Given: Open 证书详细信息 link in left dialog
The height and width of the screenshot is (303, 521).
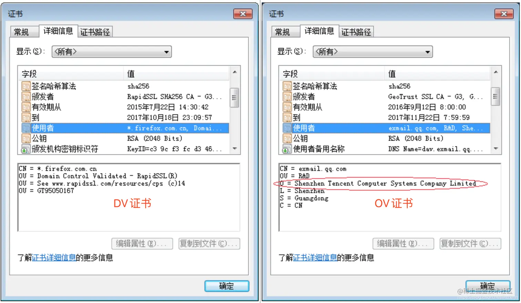Looking at the screenshot, I should pyautogui.click(x=54, y=258).
